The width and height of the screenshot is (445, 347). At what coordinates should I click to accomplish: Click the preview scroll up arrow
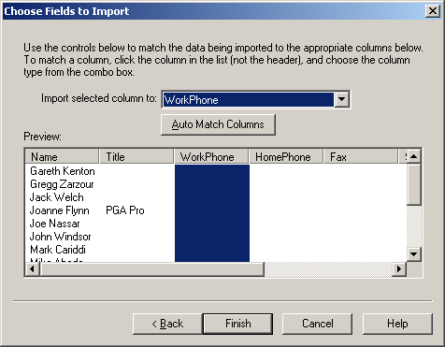click(414, 156)
